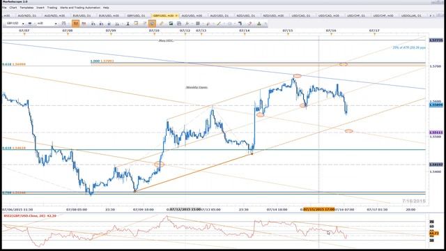446x251 pixels.
Task: Click the RSI(GBP/USD.Close, 20) indicator label
Action: tap(30, 216)
